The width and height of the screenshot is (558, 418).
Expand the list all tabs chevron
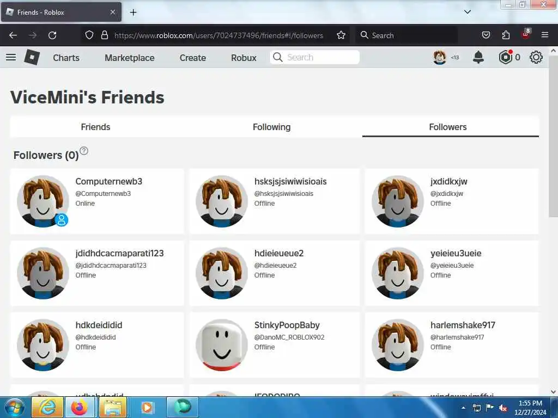(x=468, y=12)
